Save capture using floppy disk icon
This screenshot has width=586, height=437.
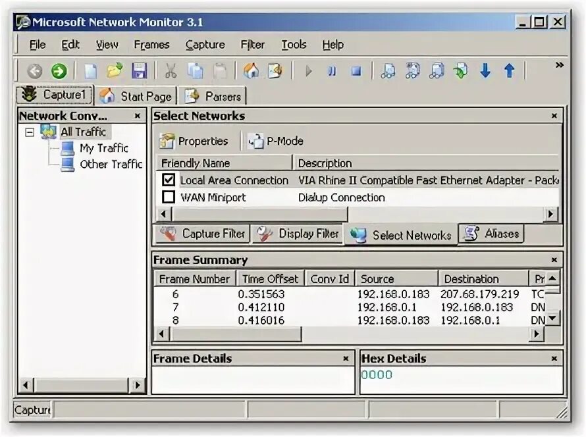[x=140, y=70]
